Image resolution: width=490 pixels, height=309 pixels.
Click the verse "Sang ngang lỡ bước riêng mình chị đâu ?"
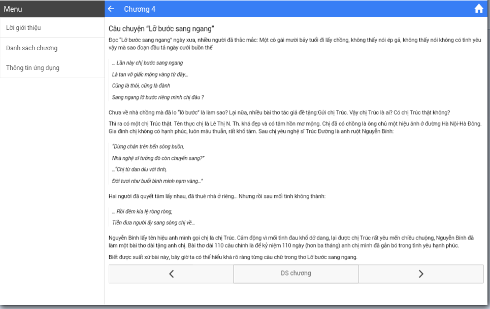click(x=158, y=97)
